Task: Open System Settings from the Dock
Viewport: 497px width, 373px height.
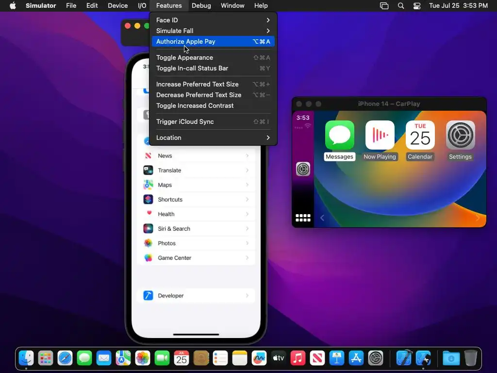Action: [x=376, y=358]
